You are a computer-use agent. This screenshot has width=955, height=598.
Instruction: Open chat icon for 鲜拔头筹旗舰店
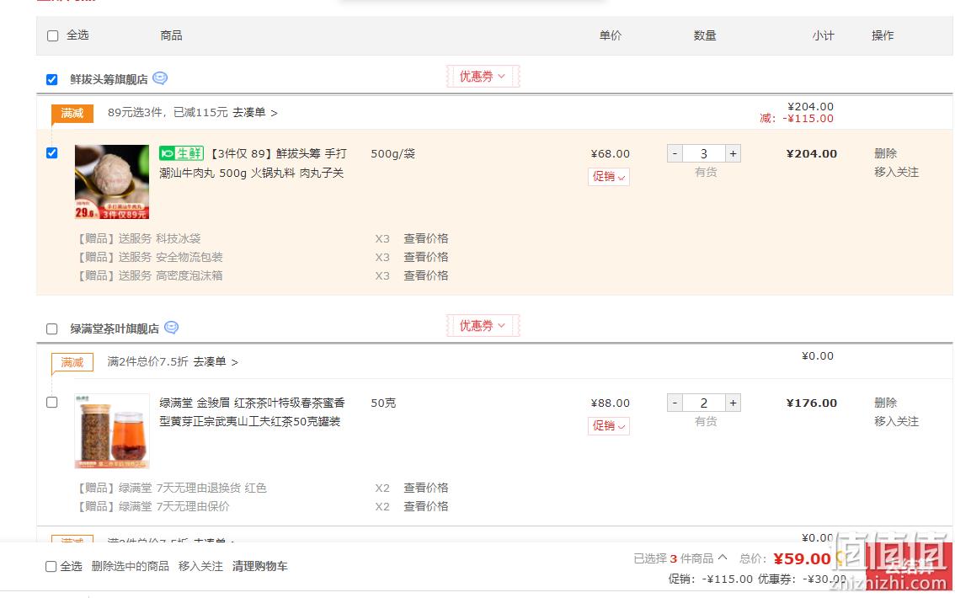click(x=160, y=78)
